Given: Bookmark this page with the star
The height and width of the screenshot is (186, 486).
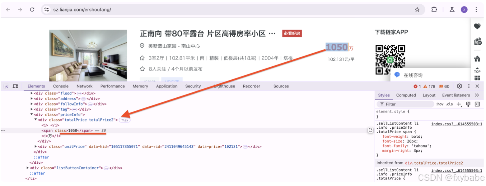Looking at the screenshot, I should point(417,10).
